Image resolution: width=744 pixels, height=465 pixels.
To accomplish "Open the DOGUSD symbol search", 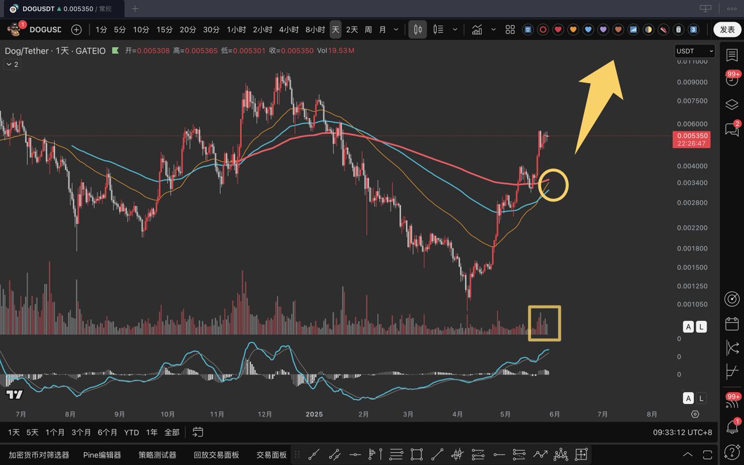I will click(x=45, y=29).
